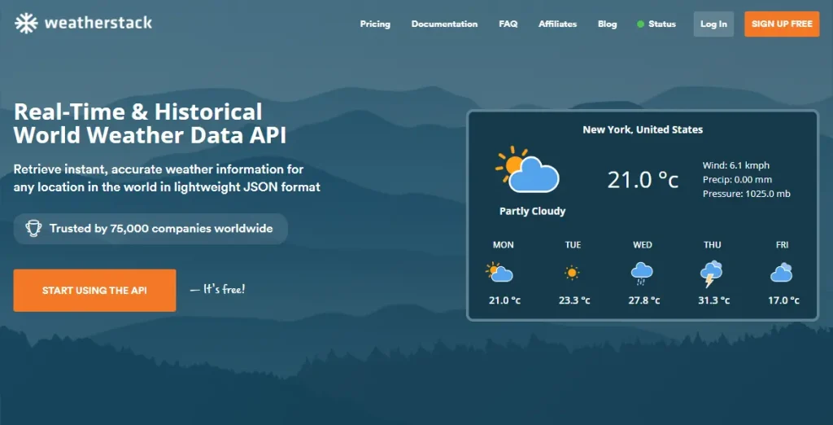Click the MON day label
Viewport: 833px width, 425px height.
click(x=503, y=245)
